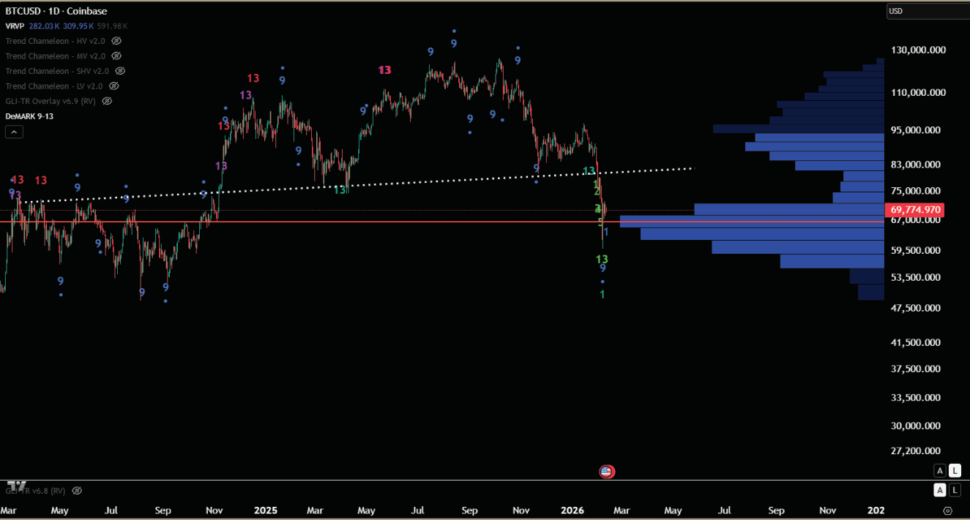Click the green 13 DeMARK count below the latest low
This screenshot has width=970, height=520.
tap(602, 259)
